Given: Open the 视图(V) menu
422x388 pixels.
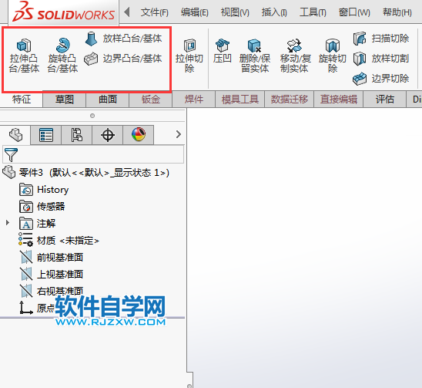Looking at the screenshot, I should 235,12.
